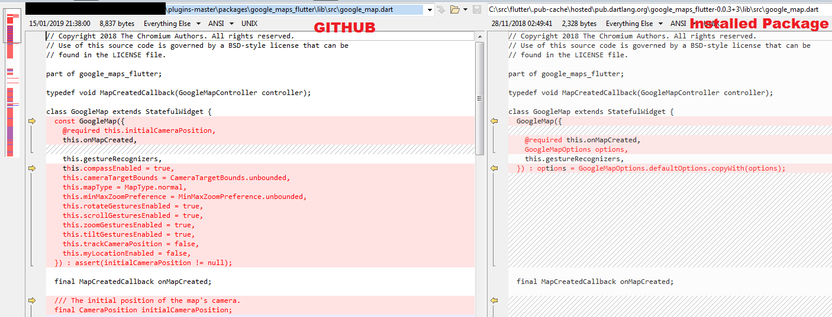Click the browse-for-file folder icon

tap(454, 9)
